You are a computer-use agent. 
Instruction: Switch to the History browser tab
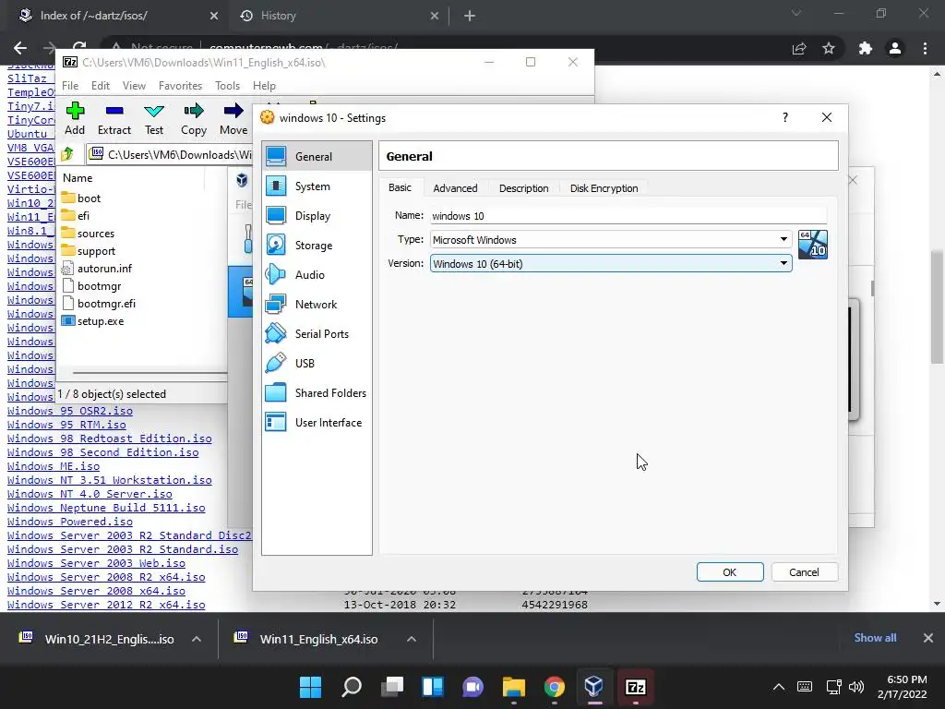click(338, 16)
